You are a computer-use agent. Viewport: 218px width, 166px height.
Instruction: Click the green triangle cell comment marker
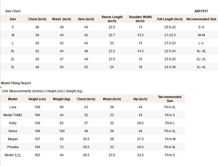(1, 88)
